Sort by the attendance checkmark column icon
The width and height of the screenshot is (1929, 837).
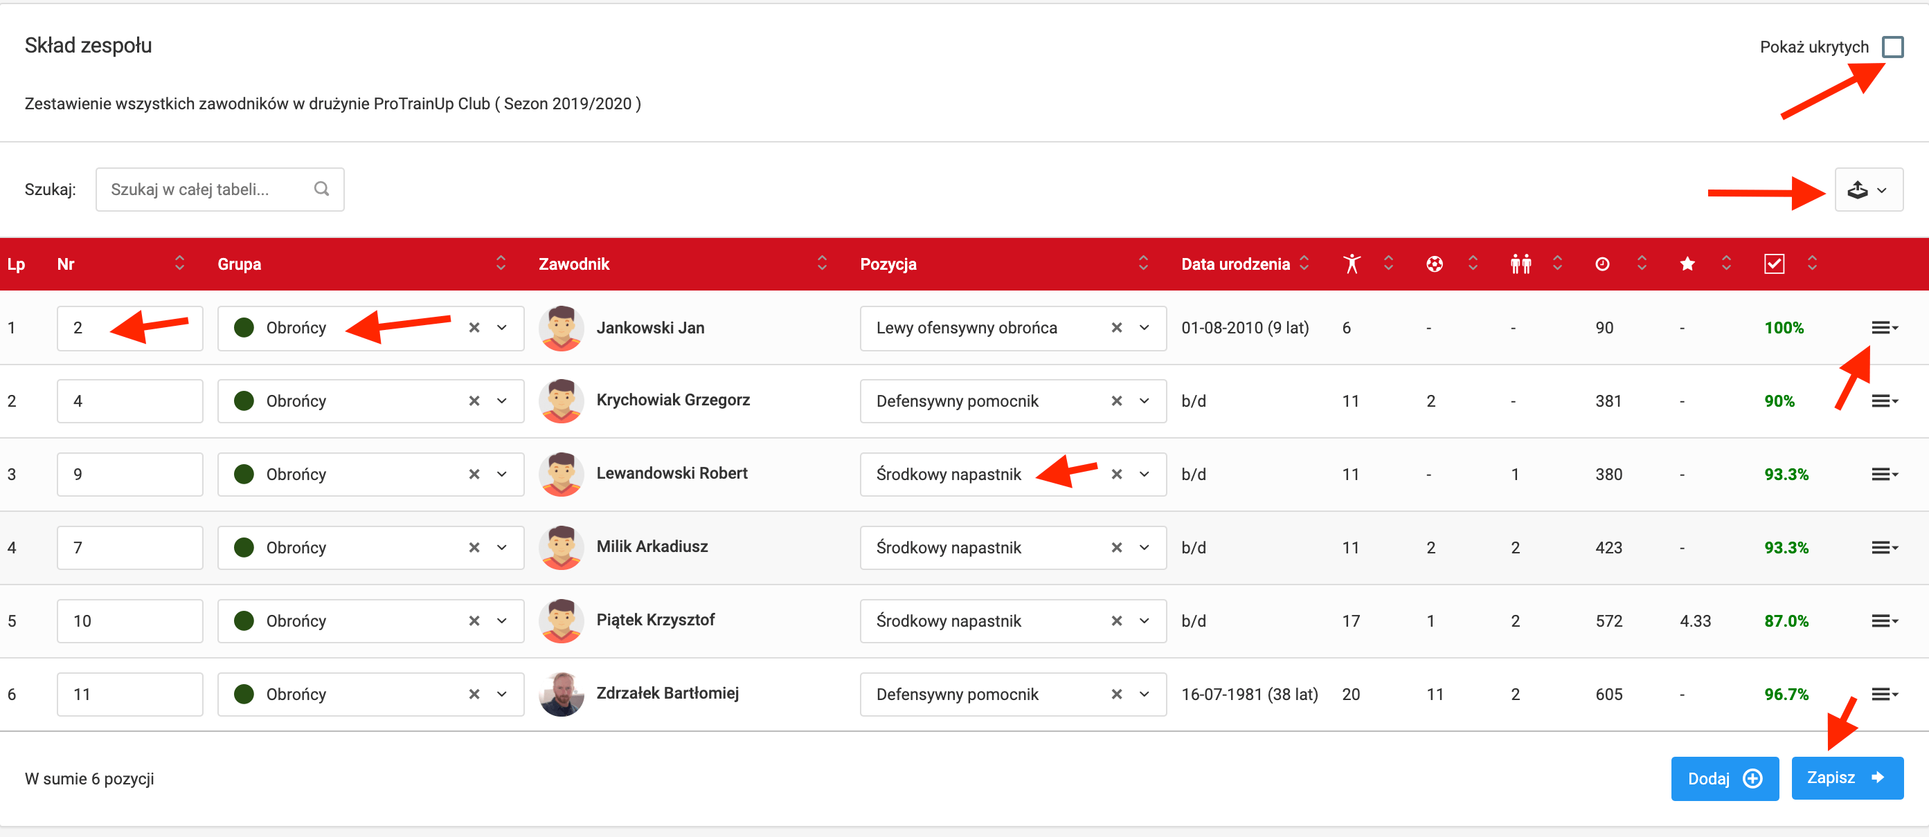[x=1773, y=264]
